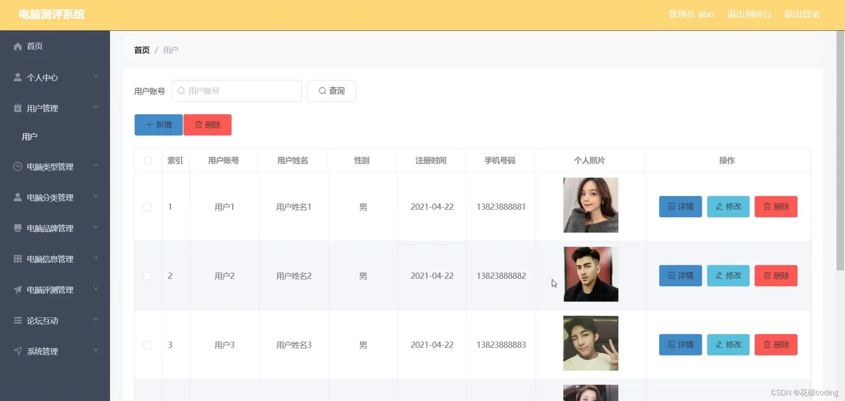Click the clipboard icon beside 用户管理
The image size is (845, 401).
pyautogui.click(x=18, y=108)
